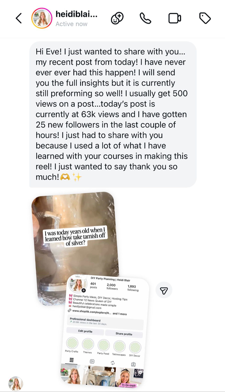Tap Share profile in the shared screenshot
The height and width of the screenshot is (392, 225).
tap(124, 334)
